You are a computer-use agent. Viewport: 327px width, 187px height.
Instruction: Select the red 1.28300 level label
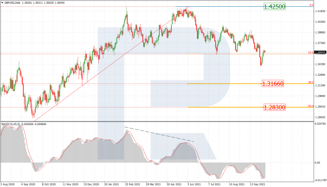click(274, 108)
